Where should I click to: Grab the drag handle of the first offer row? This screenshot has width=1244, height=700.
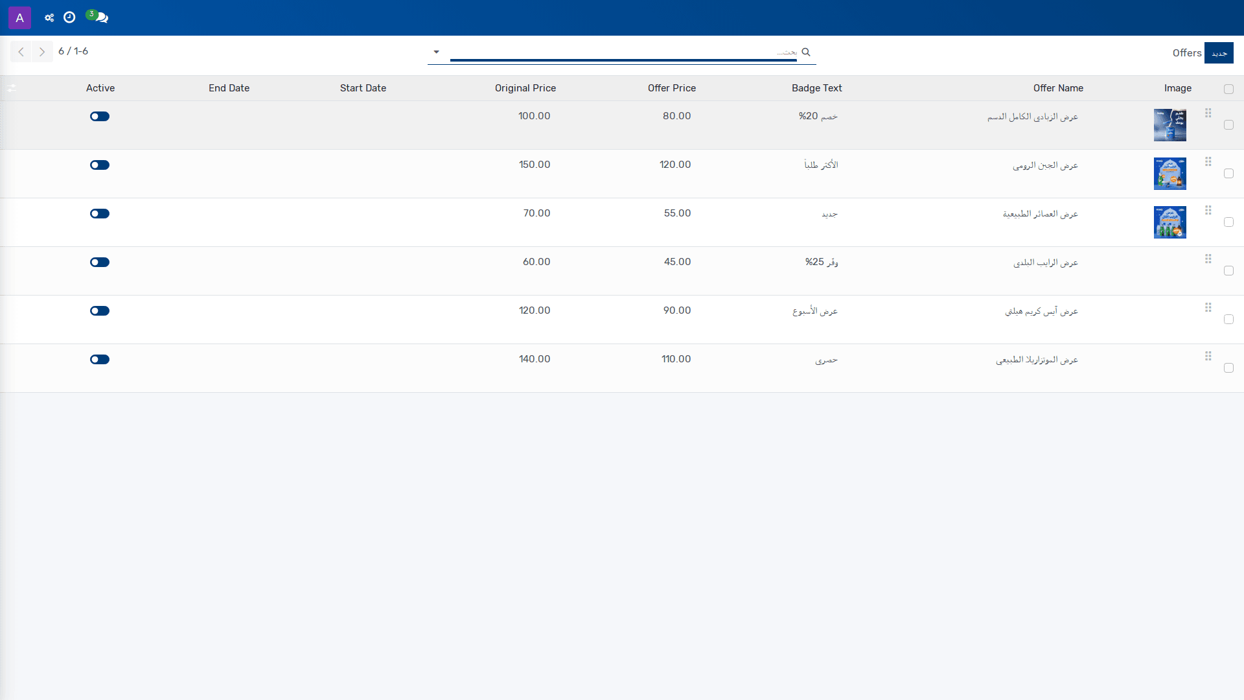[1208, 113]
